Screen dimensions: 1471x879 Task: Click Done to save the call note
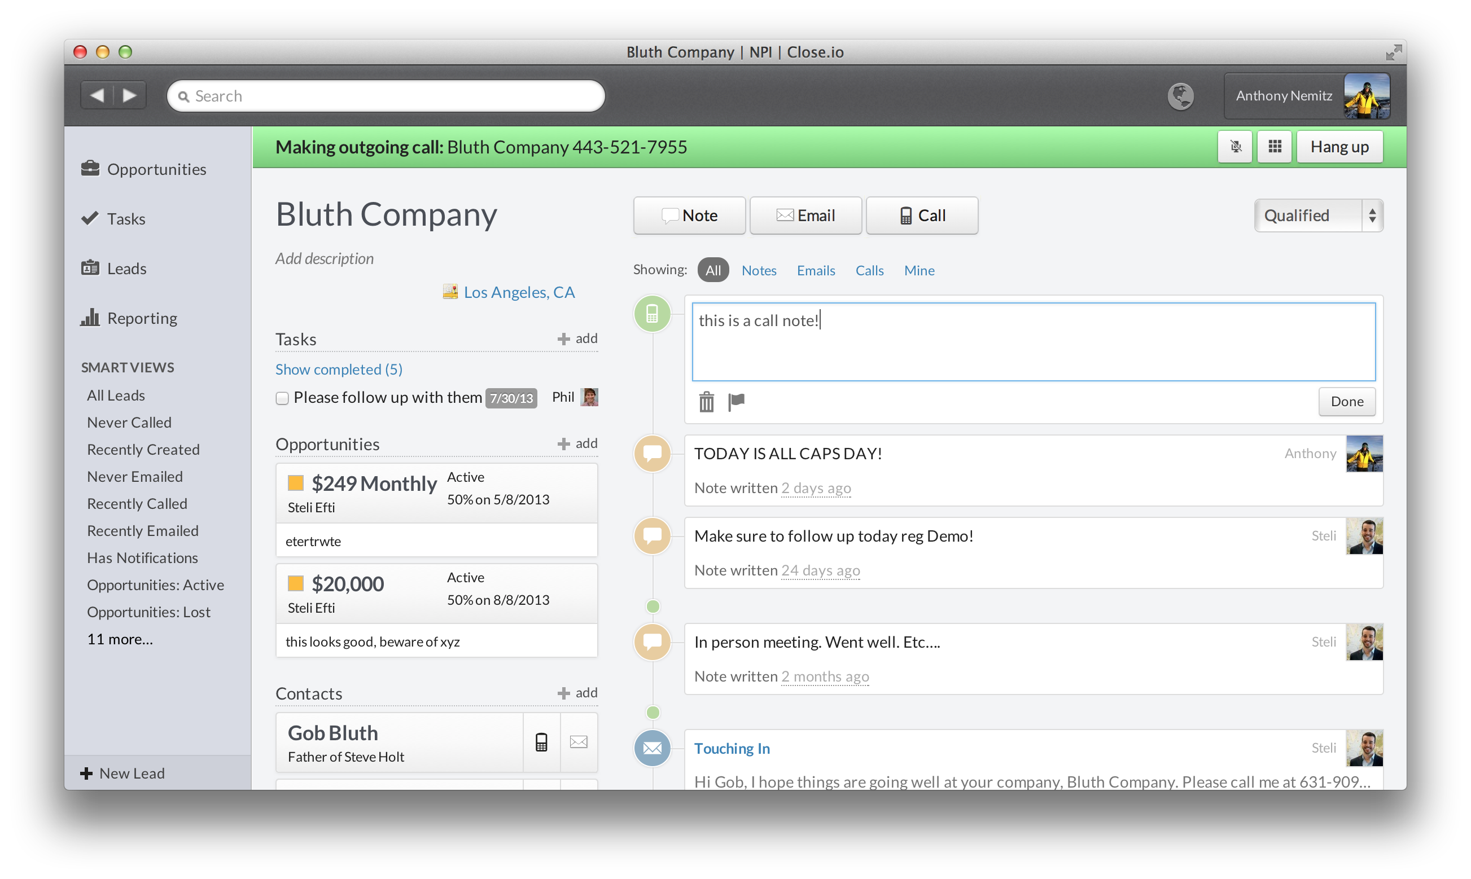[x=1349, y=400]
